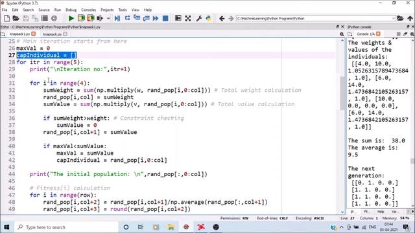Browse console tabs folder icon
The image size is (415, 233).
tap(350, 34)
